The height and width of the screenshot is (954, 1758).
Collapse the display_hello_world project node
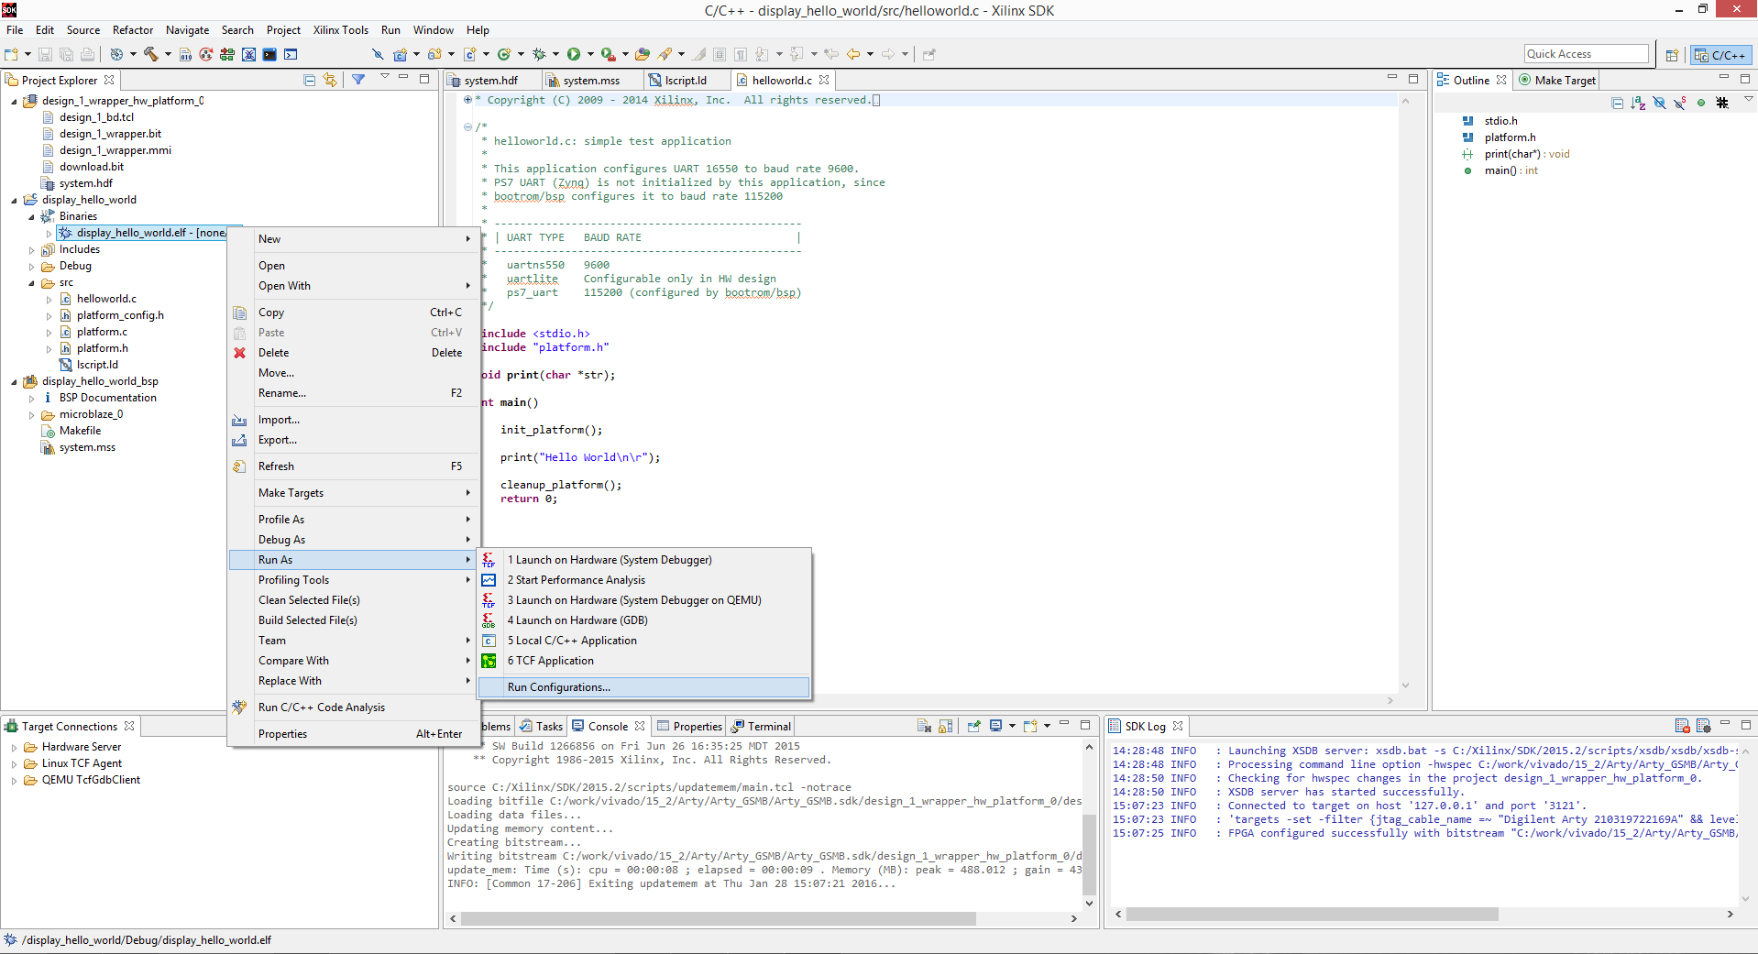14,200
